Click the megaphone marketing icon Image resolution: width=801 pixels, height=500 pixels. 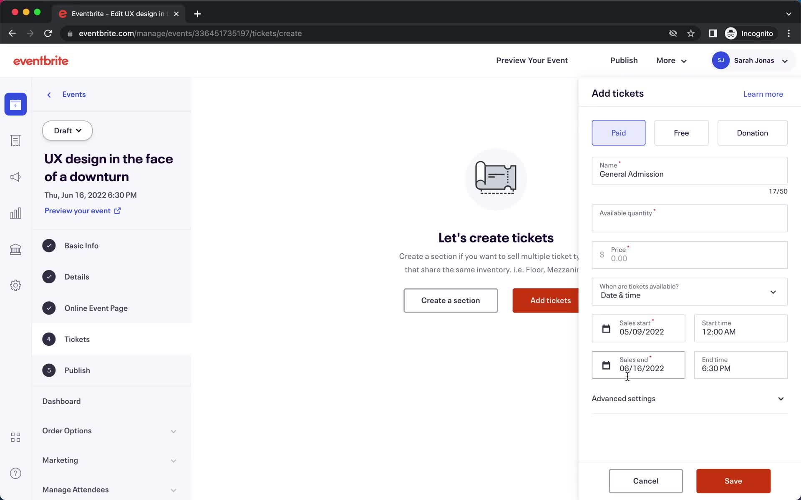15,176
